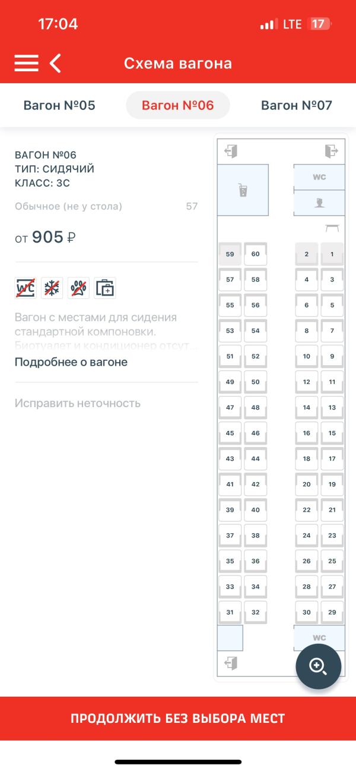Select seat 31
This screenshot has width=356, height=771.
click(230, 612)
